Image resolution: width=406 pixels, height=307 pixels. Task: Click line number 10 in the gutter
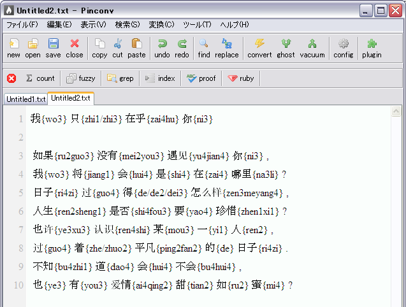click(18, 285)
